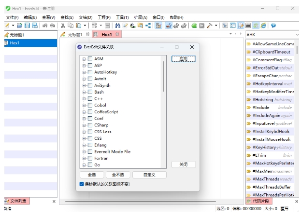The image size is (300, 217).
Task: Click the replace ab-ac icon
Action: tap(133, 26)
